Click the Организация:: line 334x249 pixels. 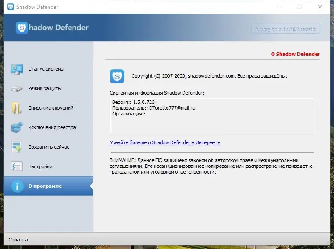coord(129,114)
